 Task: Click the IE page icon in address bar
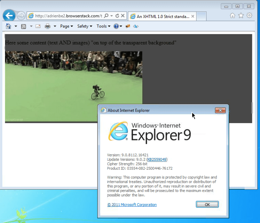[31, 16]
